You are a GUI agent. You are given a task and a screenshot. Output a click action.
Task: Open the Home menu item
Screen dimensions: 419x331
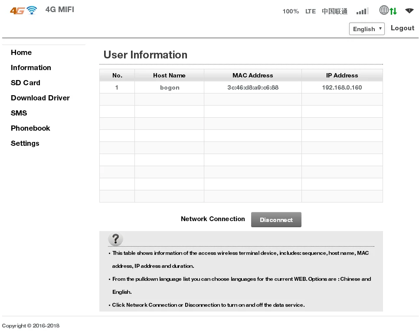21,52
